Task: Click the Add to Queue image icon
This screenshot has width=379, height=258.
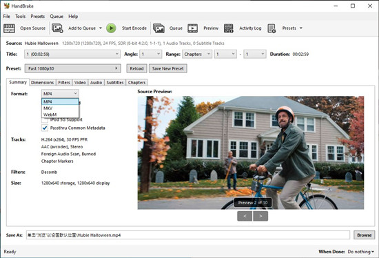Action: point(57,28)
